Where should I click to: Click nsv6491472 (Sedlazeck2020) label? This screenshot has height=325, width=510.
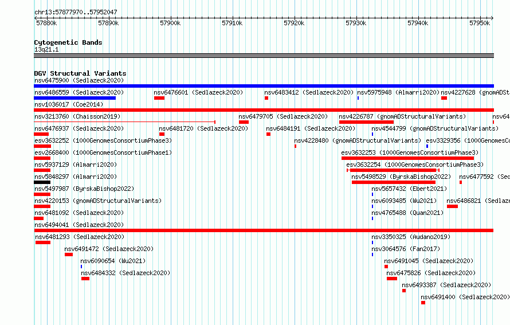pos(109,249)
